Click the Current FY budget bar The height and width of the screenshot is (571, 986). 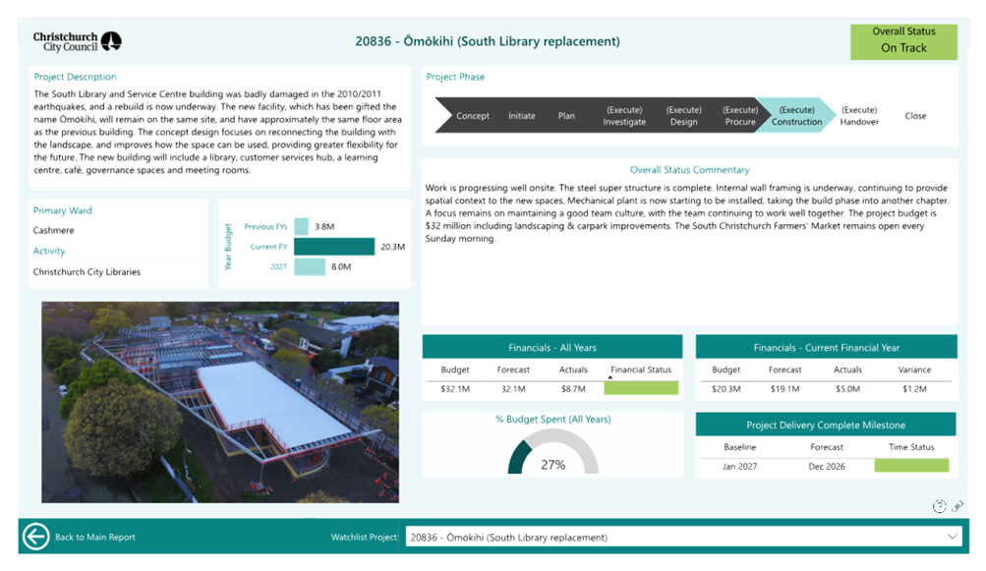[x=334, y=246]
